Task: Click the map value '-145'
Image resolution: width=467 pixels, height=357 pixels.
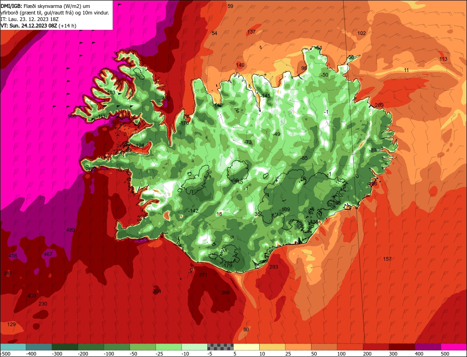Action: pyautogui.click(x=265, y=96)
